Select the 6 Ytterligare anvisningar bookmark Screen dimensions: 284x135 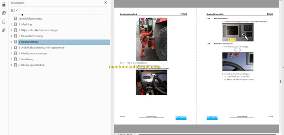[x=33, y=53]
